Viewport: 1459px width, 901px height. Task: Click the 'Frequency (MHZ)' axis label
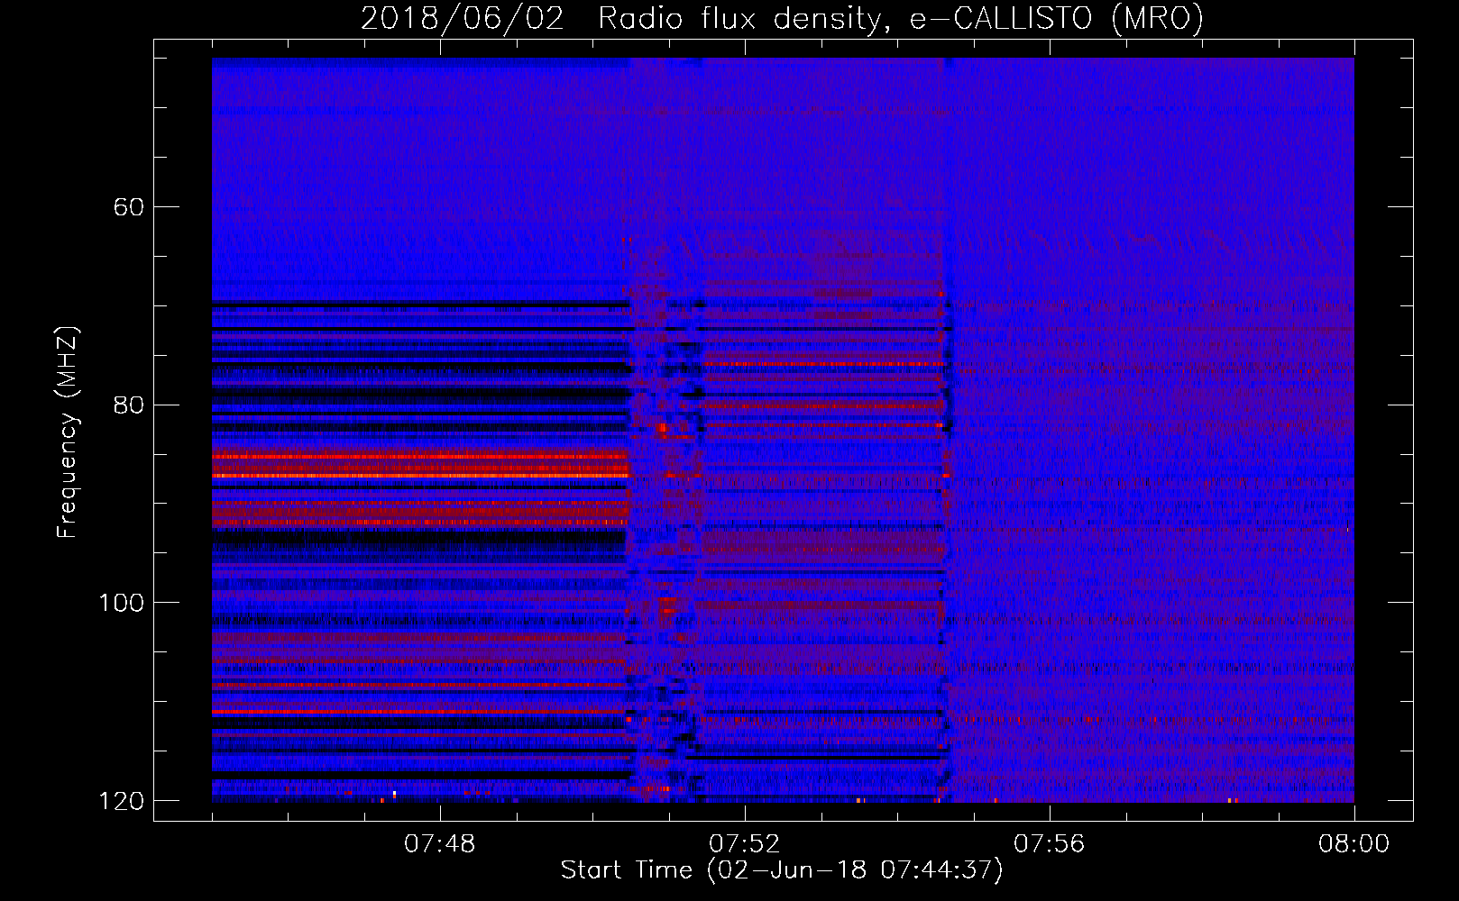(68, 432)
